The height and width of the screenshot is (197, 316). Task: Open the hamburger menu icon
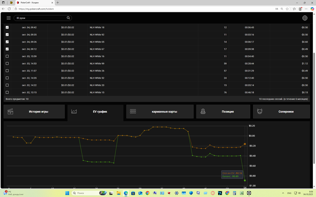tap(9, 18)
